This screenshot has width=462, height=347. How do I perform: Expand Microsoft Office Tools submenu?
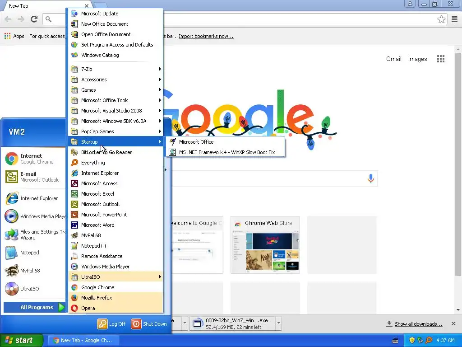click(x=115, y=100)
